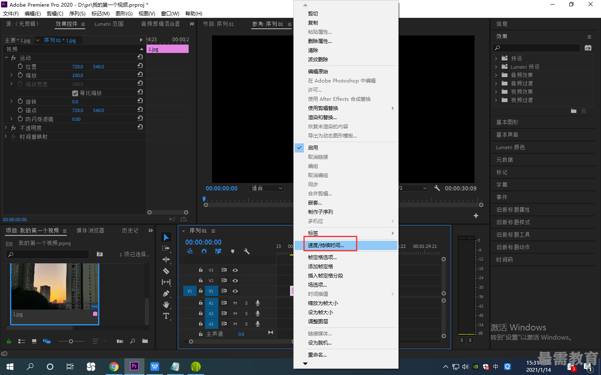This screenshot has width=601, height=375.
Task: Select the Razor tool
Action: [166, 271]
